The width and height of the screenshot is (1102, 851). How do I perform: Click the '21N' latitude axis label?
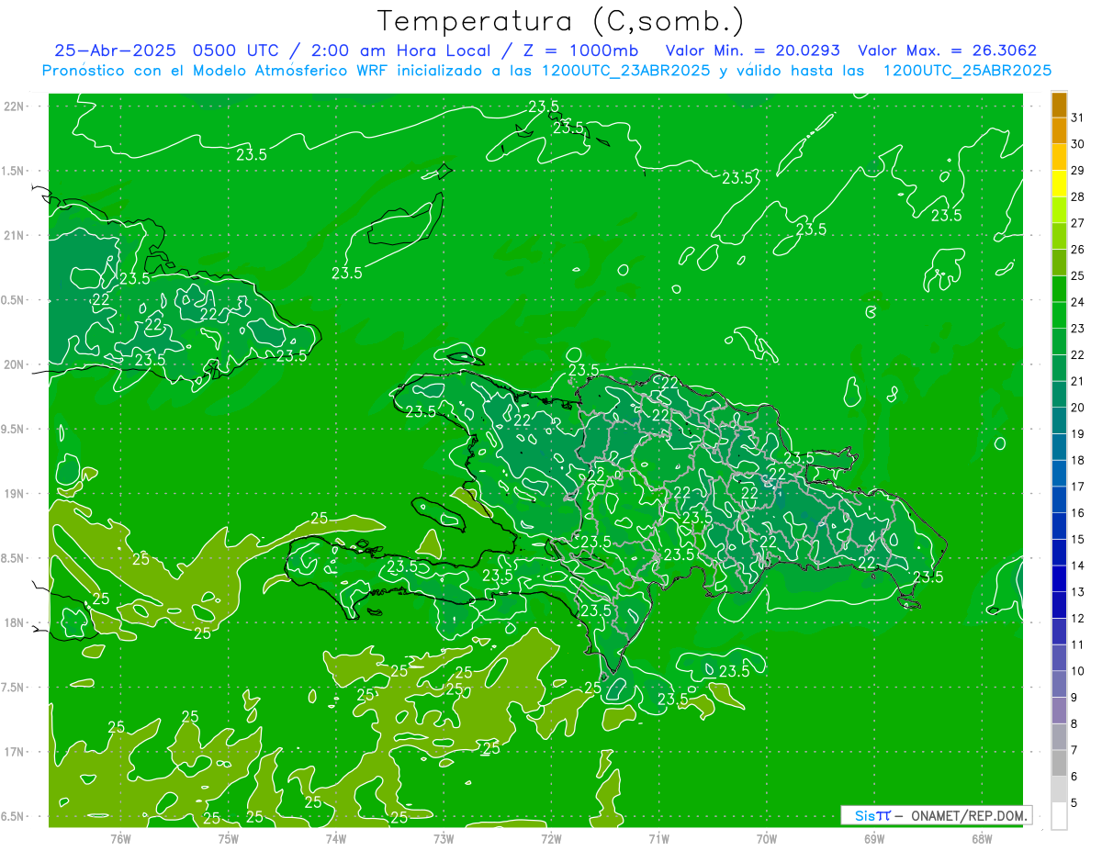[14, 235]
